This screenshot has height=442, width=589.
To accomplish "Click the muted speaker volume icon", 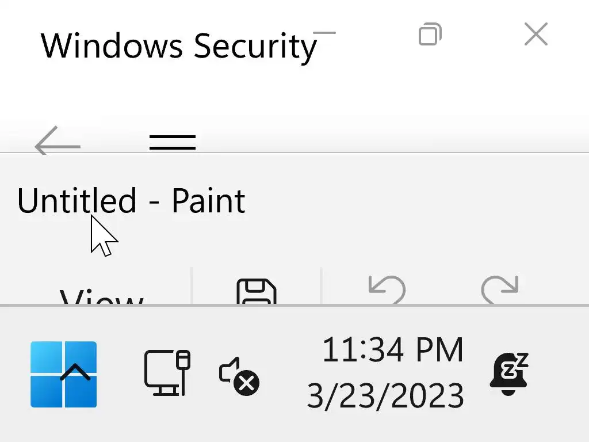I will tap(239, 376).
